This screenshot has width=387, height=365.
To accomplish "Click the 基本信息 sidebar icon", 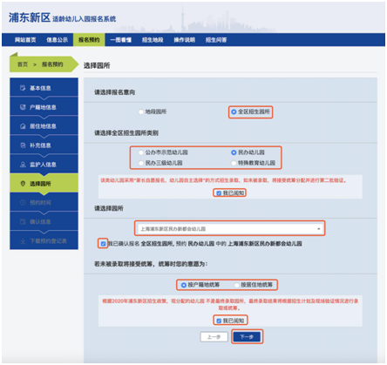I will 23,88.
